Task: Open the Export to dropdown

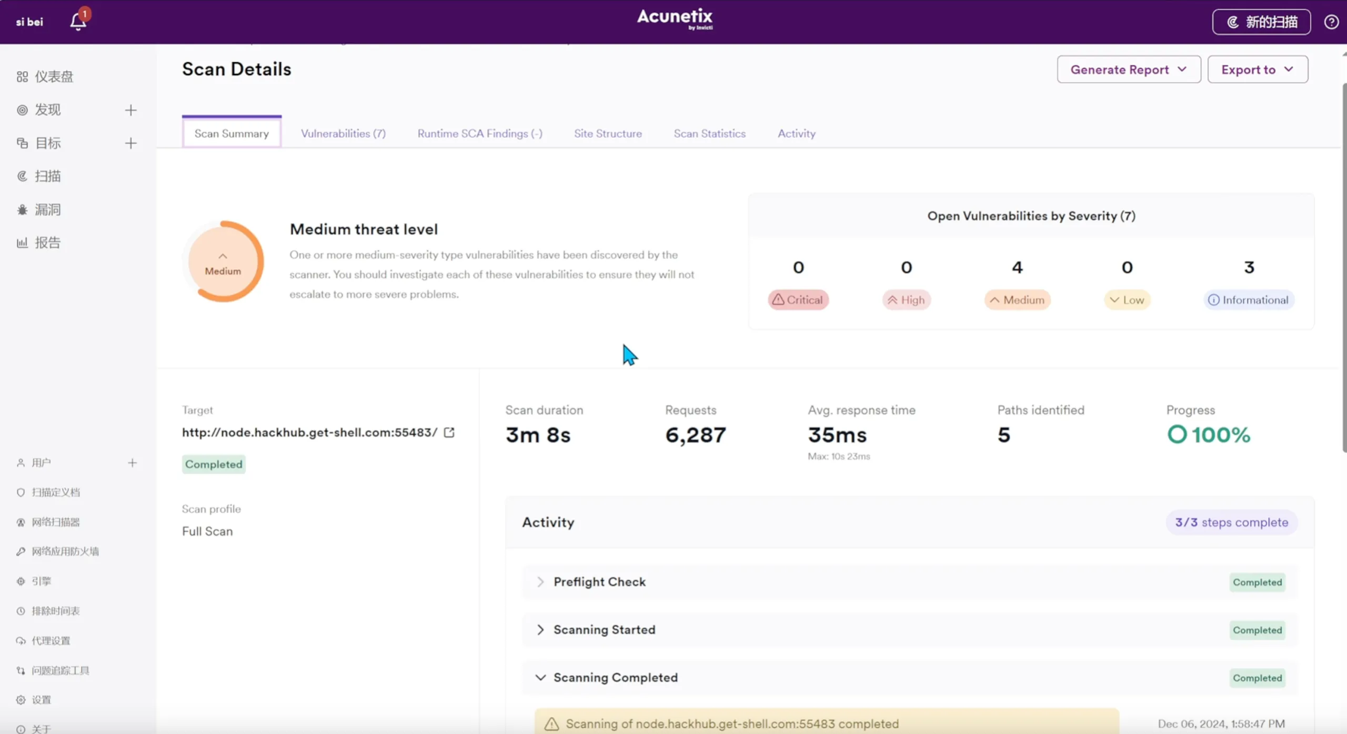Action: [1257, 69]
